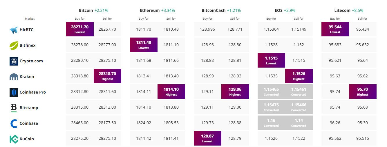
Task: Select the BitcoinCash column heading
Action: (x=214, y=10)
